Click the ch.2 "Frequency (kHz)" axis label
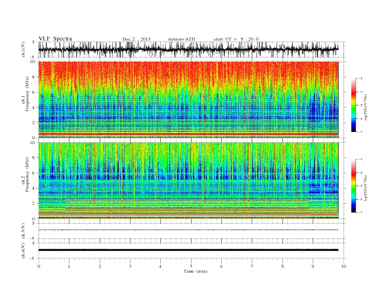 [x=27, y=174]
